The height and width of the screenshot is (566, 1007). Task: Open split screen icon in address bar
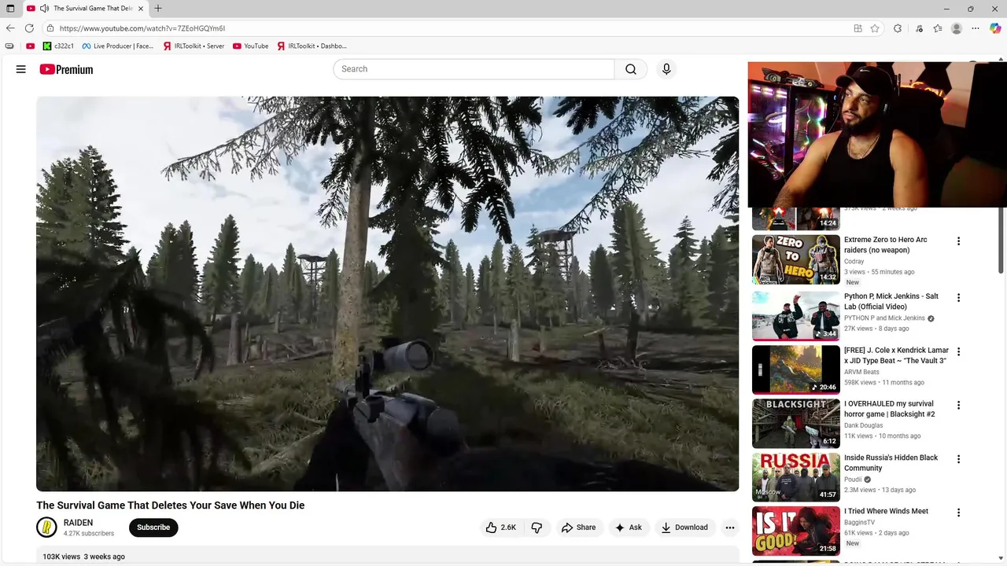pyautogui.click(x=858, y=28)
